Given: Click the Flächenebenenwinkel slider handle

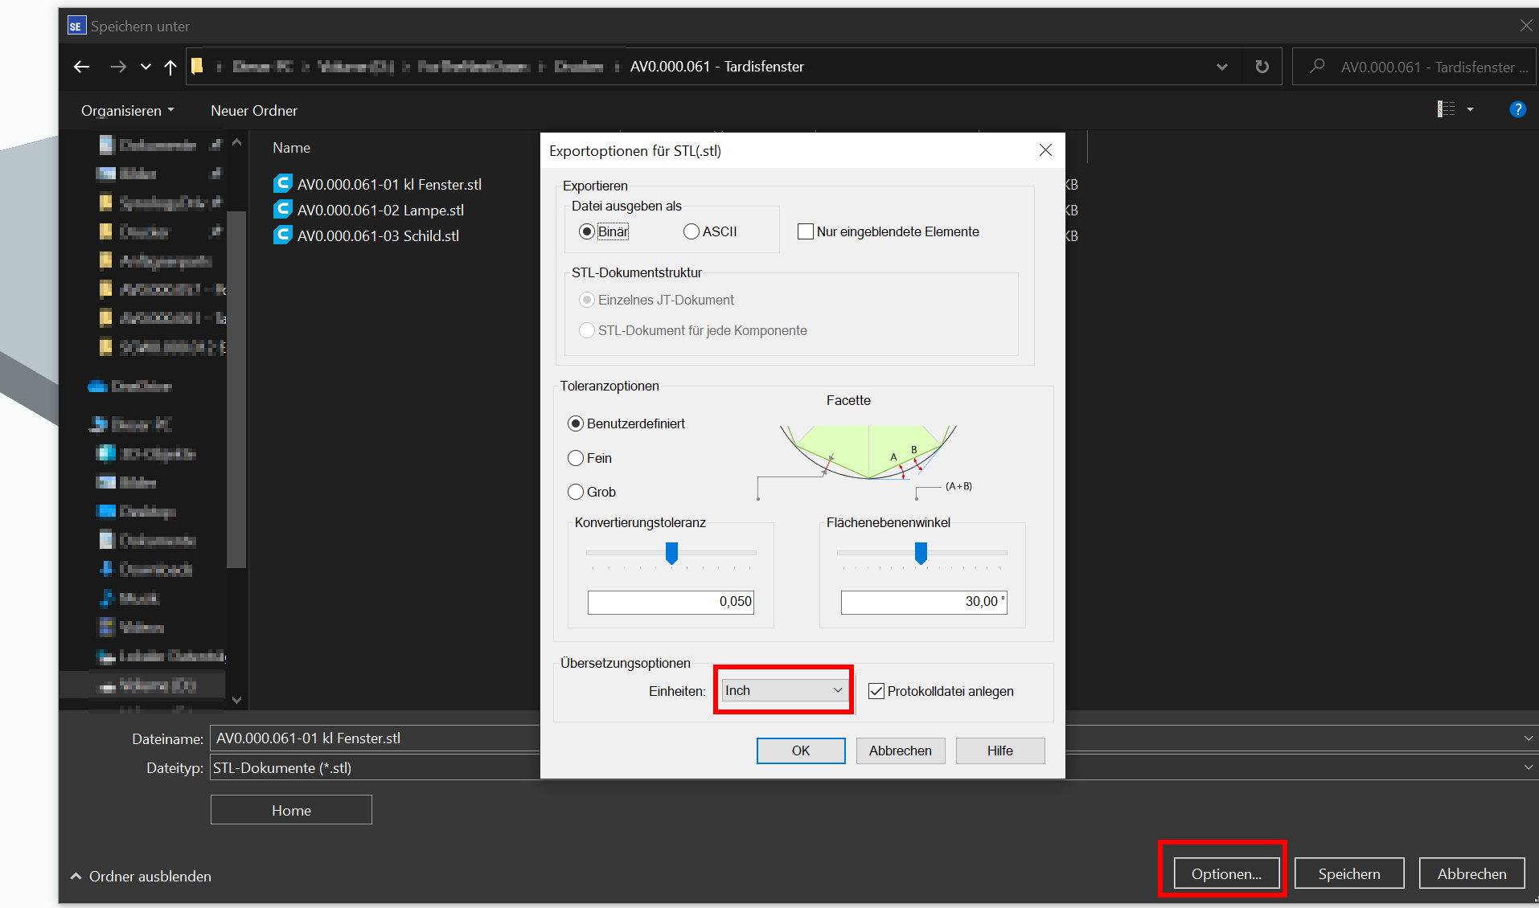Looking at the screenshot, I should pyautogui.click(x=921, y=553).
